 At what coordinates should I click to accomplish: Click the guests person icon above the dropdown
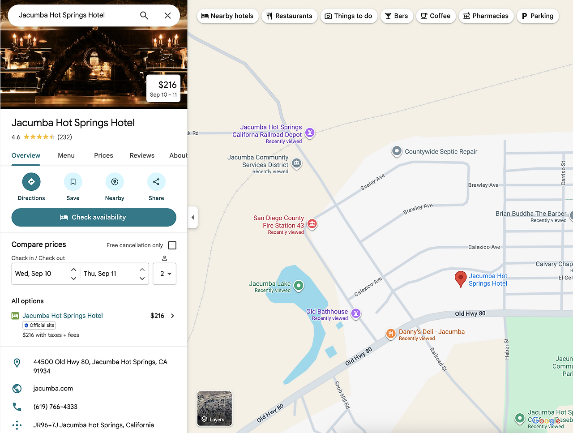(x=164, y=258)
